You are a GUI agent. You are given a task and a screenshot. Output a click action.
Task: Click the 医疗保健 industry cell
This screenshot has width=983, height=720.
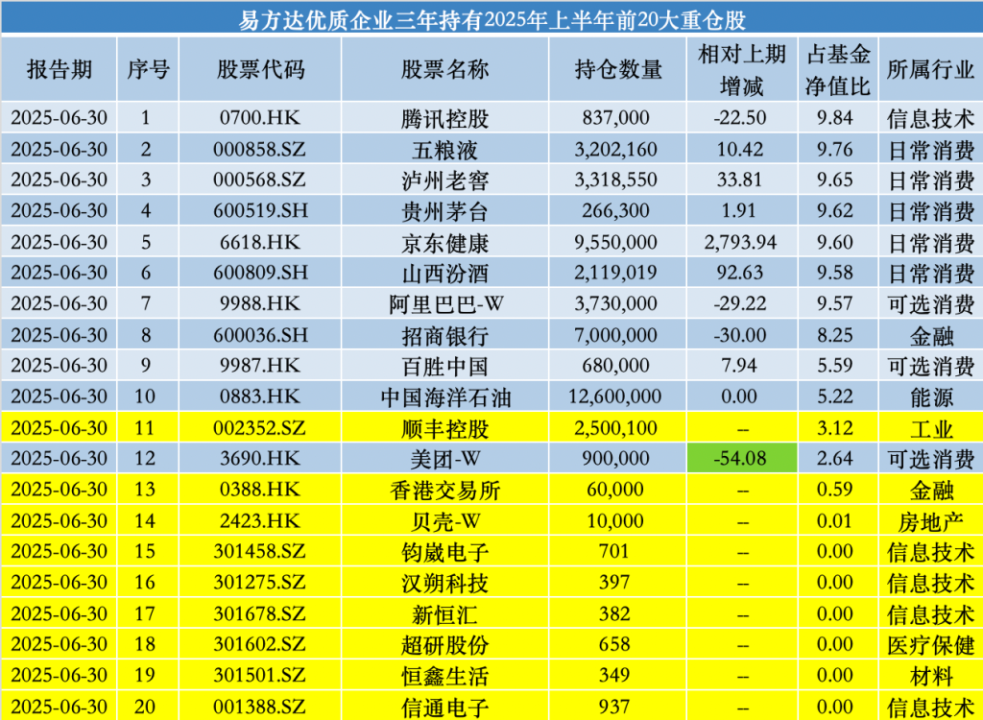point(930,644)
